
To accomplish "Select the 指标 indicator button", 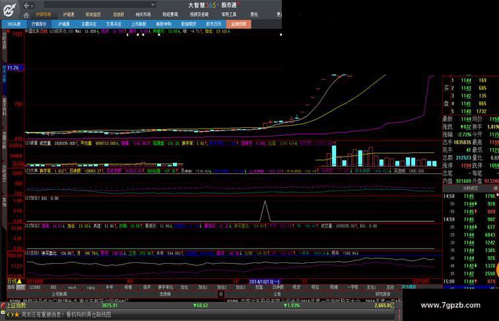I will pos(11,287).
